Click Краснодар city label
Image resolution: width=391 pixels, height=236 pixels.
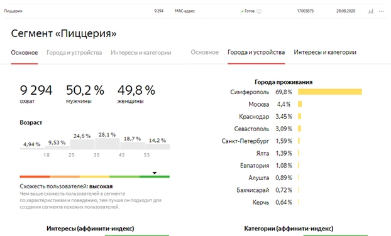(254, 117)
